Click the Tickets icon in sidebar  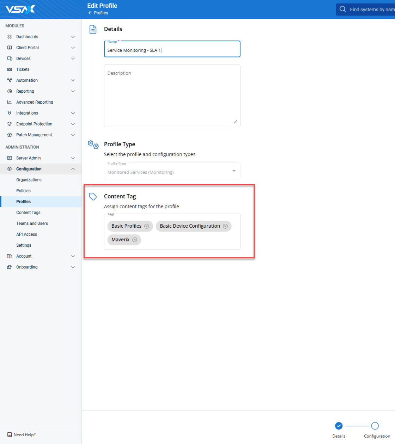pos(10,69)
